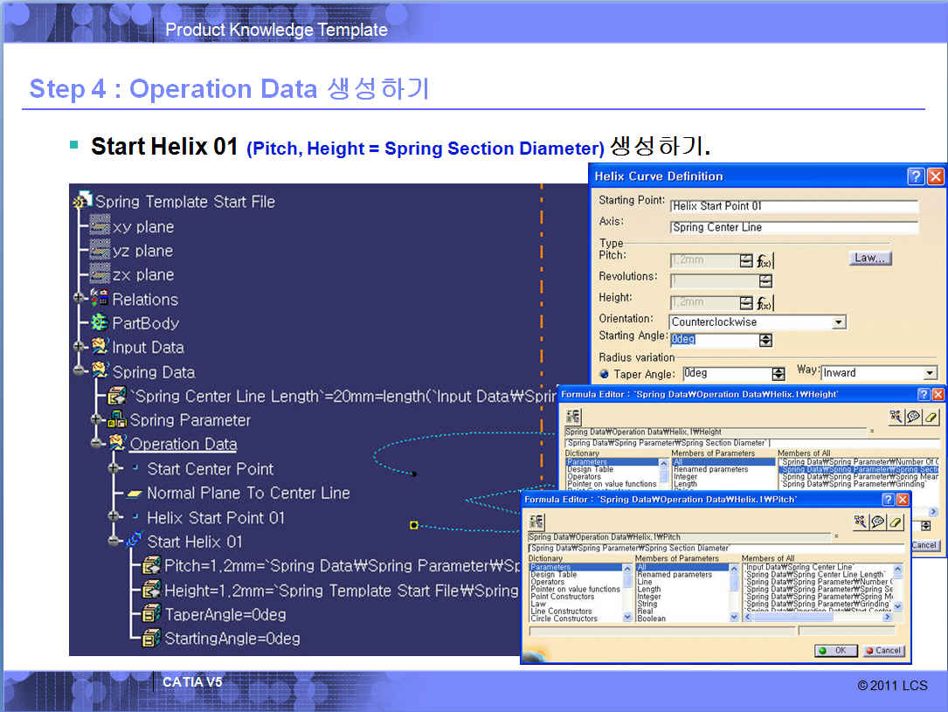Click the Helix Curve Definition help button
948x712 pixels.
pos(915,176)
